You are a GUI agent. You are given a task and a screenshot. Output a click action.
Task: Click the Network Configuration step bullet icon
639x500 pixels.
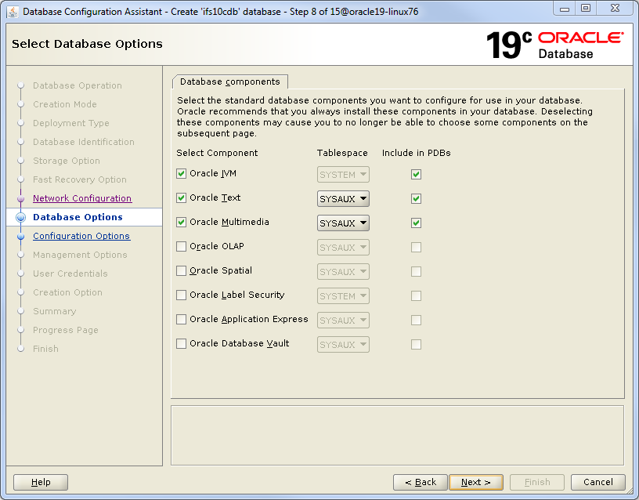[21, 198]
